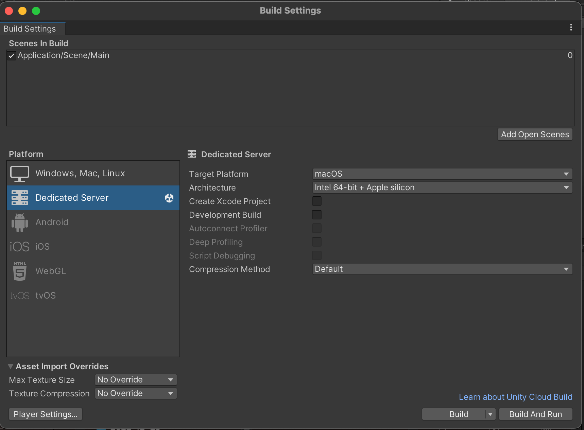The width and height of the screenshot is (584, 430).
Task: Select the Windows, Mac, Linux monitor icon
Action: [x=20, y=174]
